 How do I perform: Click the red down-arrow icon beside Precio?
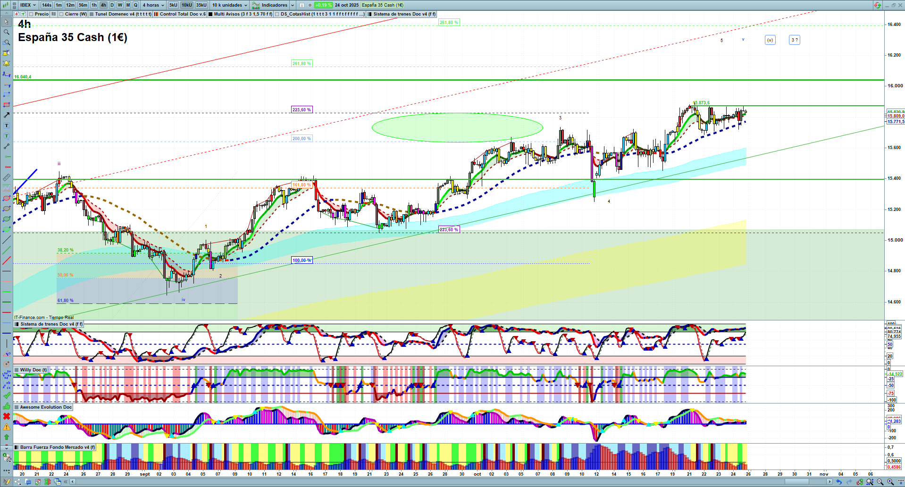click(x=17, y=14)
